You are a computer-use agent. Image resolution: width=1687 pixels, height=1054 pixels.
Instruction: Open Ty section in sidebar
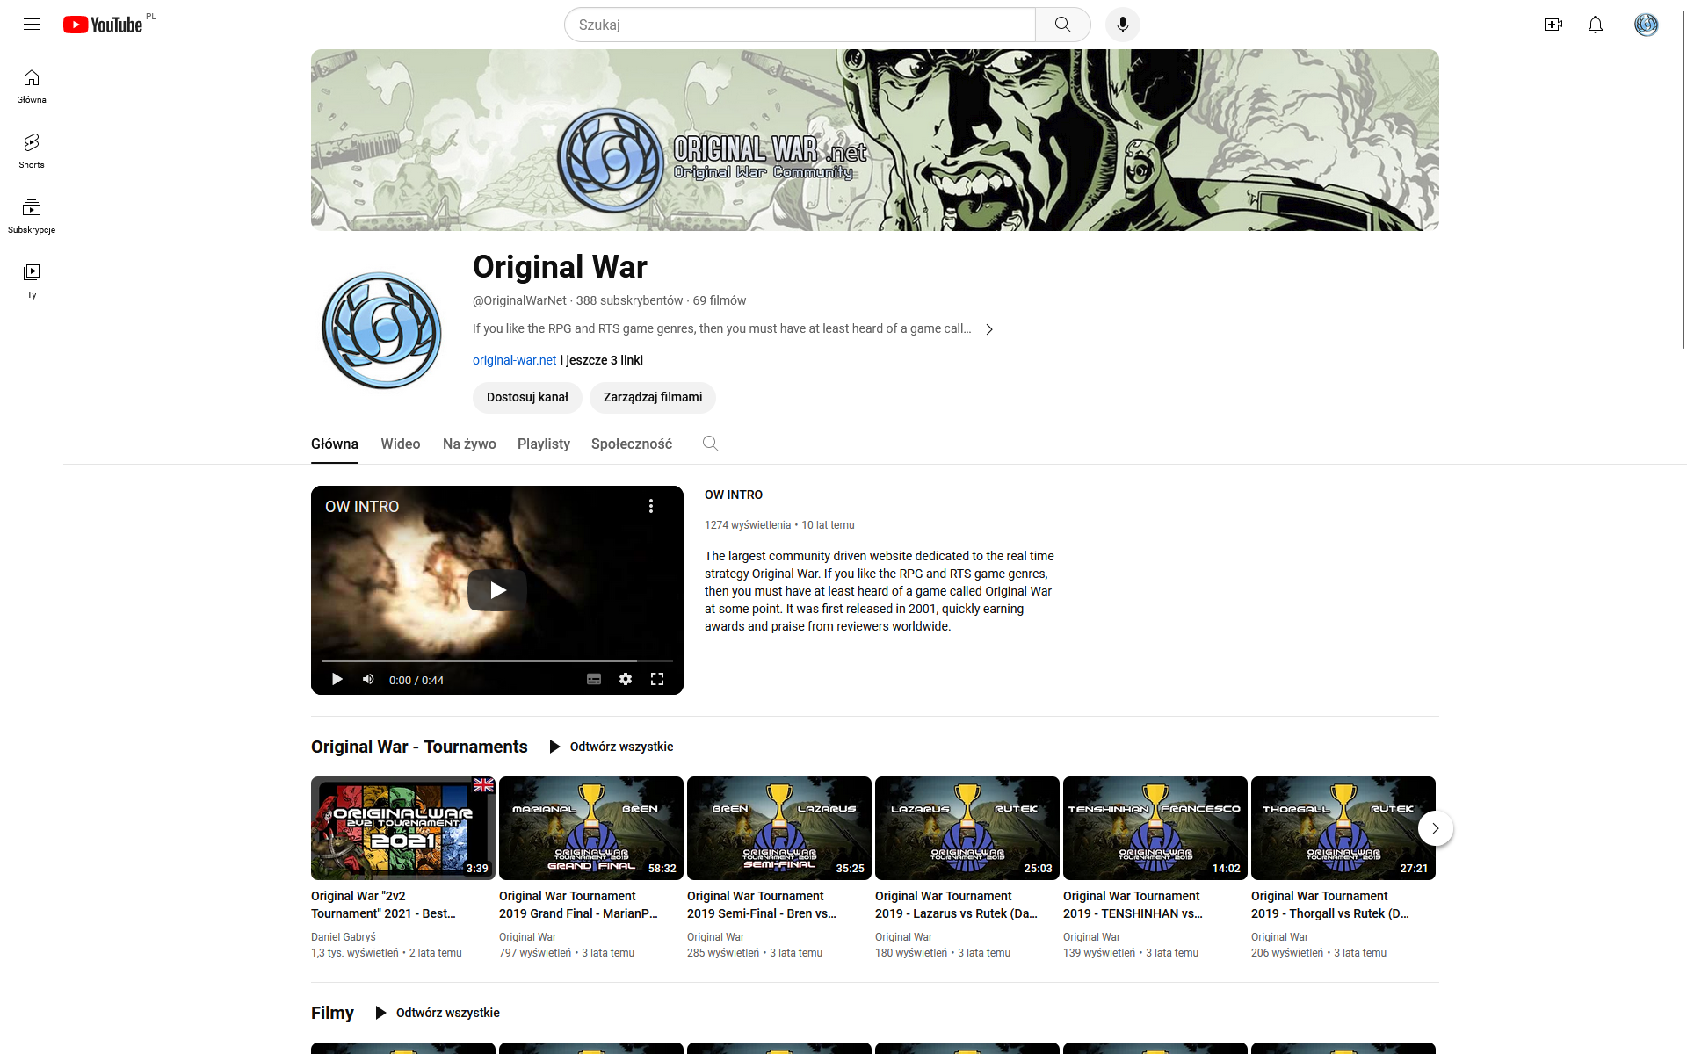[32, 281]
